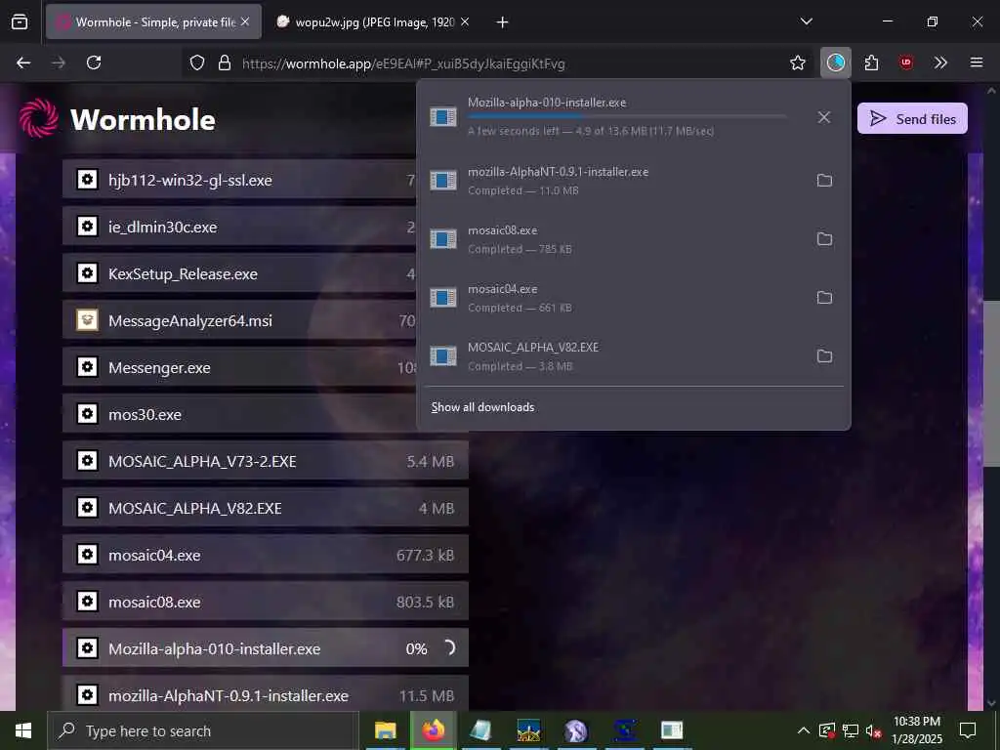Click the security tray icon with red badge

(826, 730)
